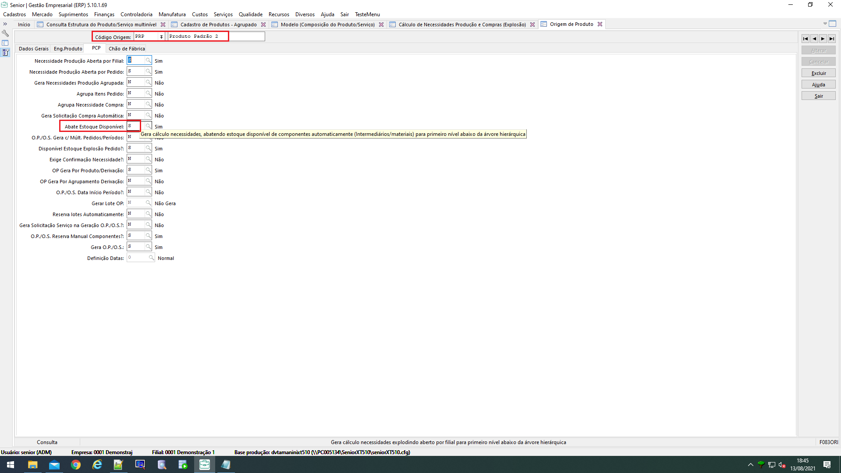Viewport: 841px width, 473px height.
Task: Open lookup for Abate Estoque Disponível
Action: (148, 126)
